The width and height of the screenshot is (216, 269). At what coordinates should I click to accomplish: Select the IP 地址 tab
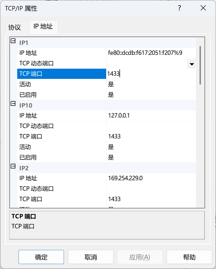coord(43,27)
